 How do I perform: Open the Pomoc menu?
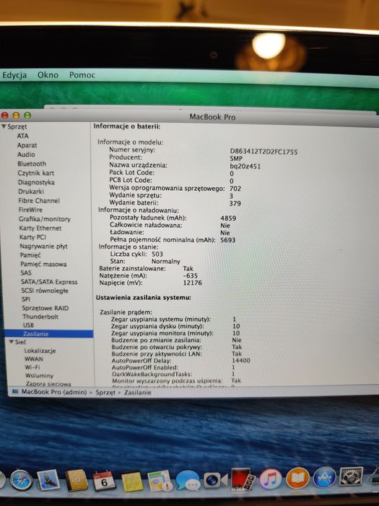point(82,75)
